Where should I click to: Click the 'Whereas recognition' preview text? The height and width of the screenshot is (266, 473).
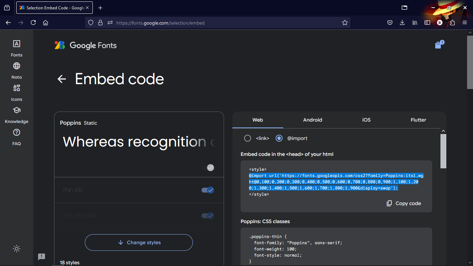click(139, 142)
